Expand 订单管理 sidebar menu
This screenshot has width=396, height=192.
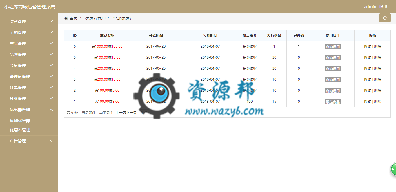point(29,88)
